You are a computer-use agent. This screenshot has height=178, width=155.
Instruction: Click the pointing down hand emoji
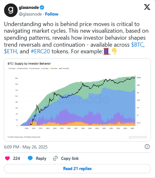pyautogui.click(x=114, y=51)
